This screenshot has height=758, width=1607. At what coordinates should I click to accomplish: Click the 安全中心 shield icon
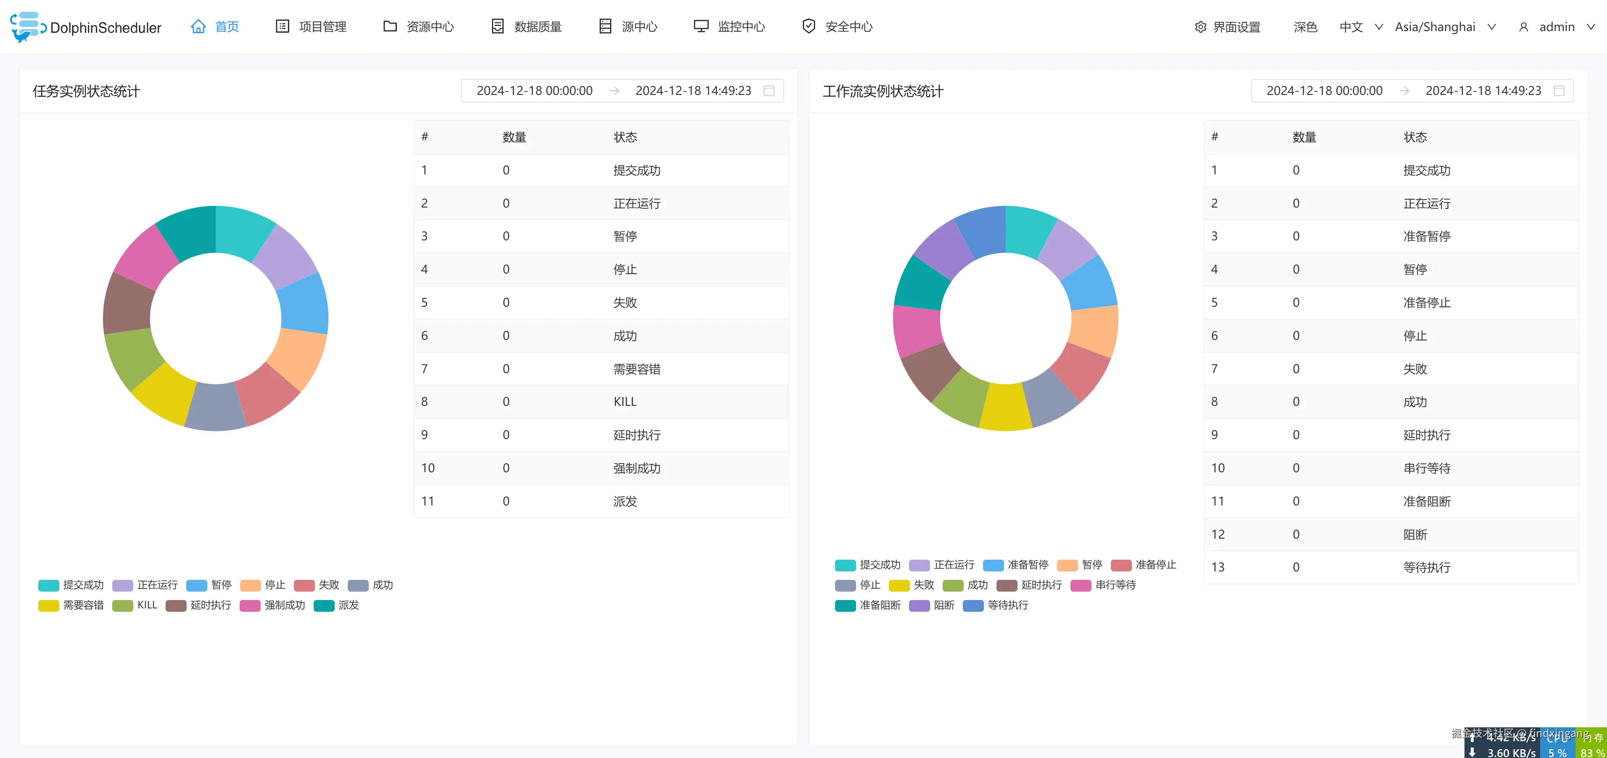point(809,26)
